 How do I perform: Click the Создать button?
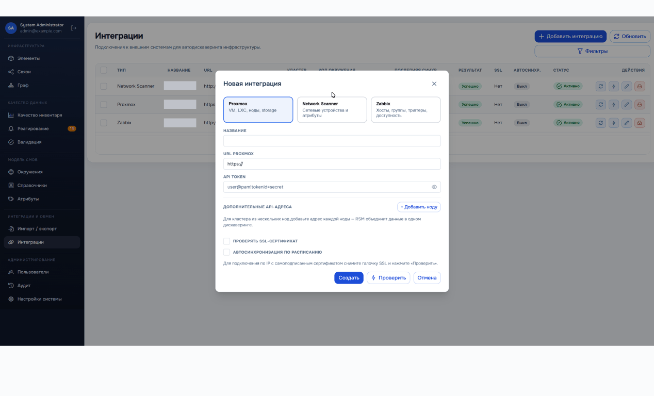pyautogui.click(x=349, y=278)
